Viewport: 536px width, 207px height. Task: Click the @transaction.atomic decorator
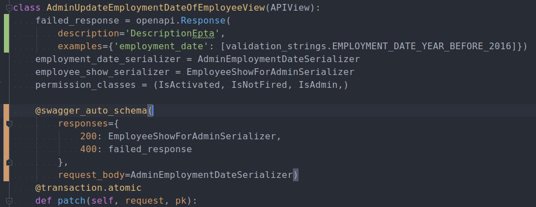pos(88,188)
